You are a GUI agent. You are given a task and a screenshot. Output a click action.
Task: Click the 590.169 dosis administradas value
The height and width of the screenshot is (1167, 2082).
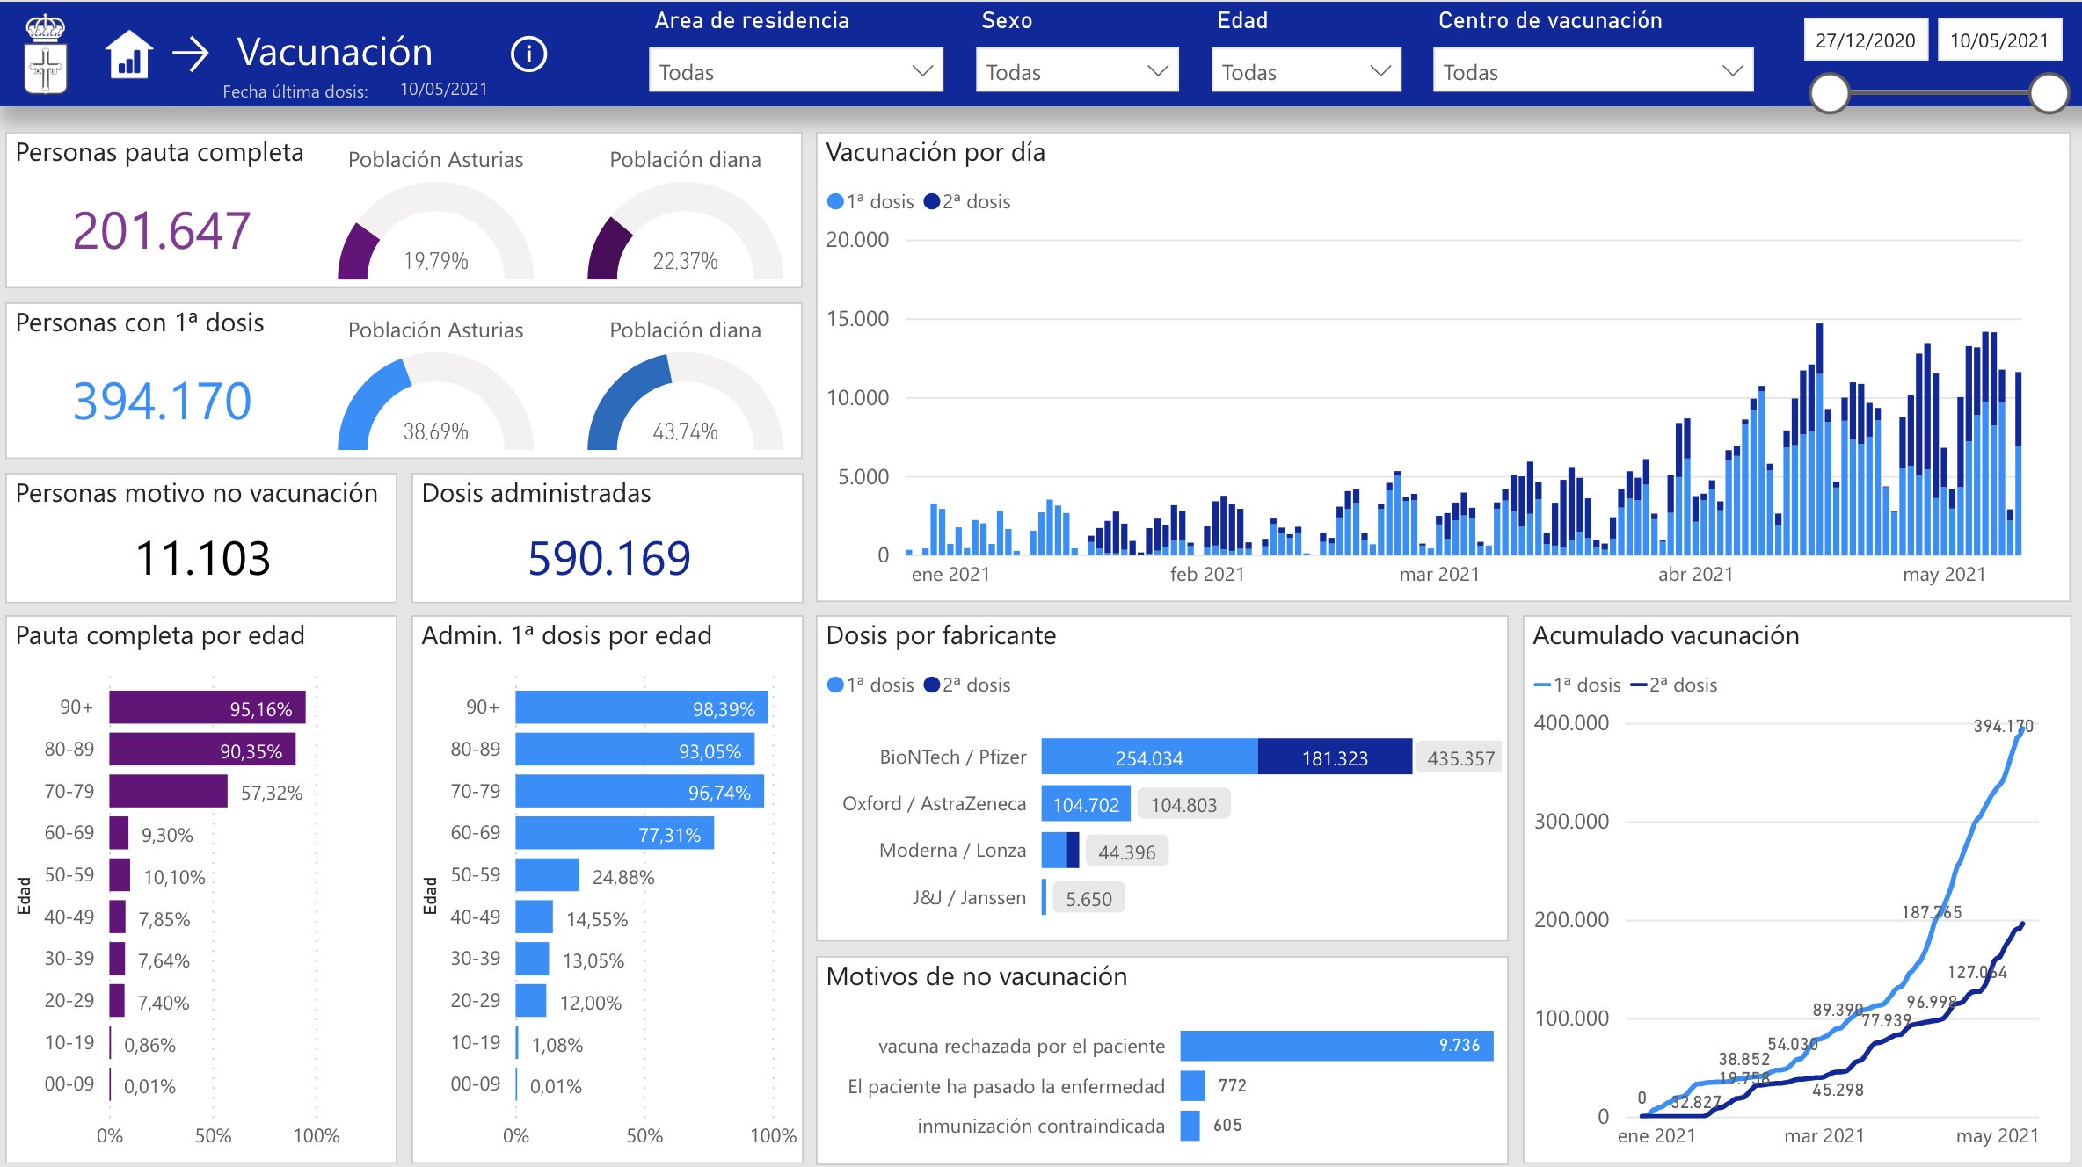609,558
